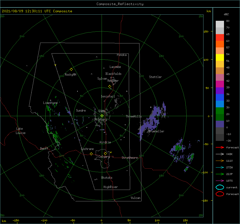Click the green 22JP arrow icon
The height and width of the screenshot is (224, 240).
220,174
